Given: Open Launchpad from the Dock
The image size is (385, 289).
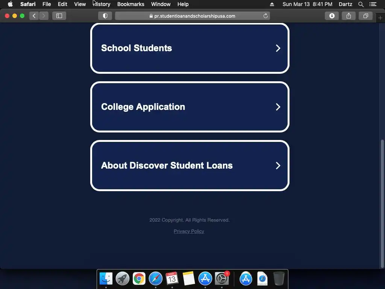Looking at the screenshot, I should click(x=123, y=278).
